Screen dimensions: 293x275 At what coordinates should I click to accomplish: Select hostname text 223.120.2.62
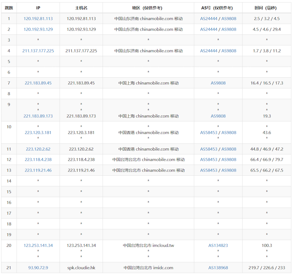81,149
